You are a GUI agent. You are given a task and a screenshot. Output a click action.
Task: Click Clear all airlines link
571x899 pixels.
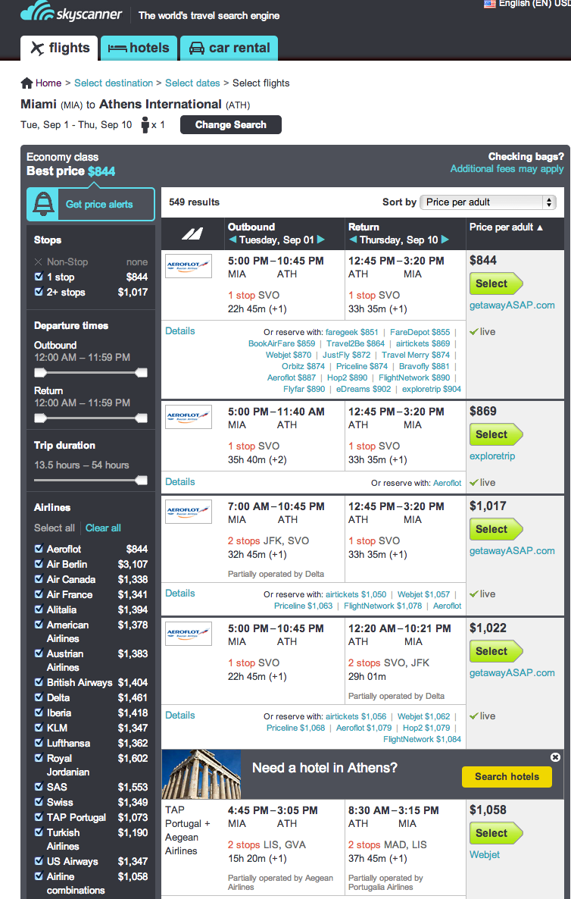tap(103, 528)
